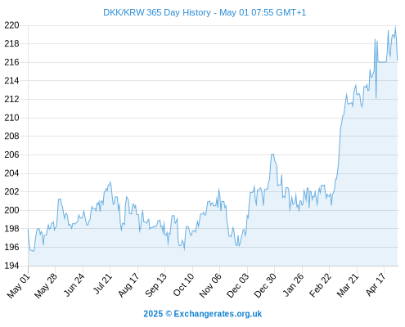Click the Apr 17 date label
Viewport: 405px width, 327px height.
[376, 284]
